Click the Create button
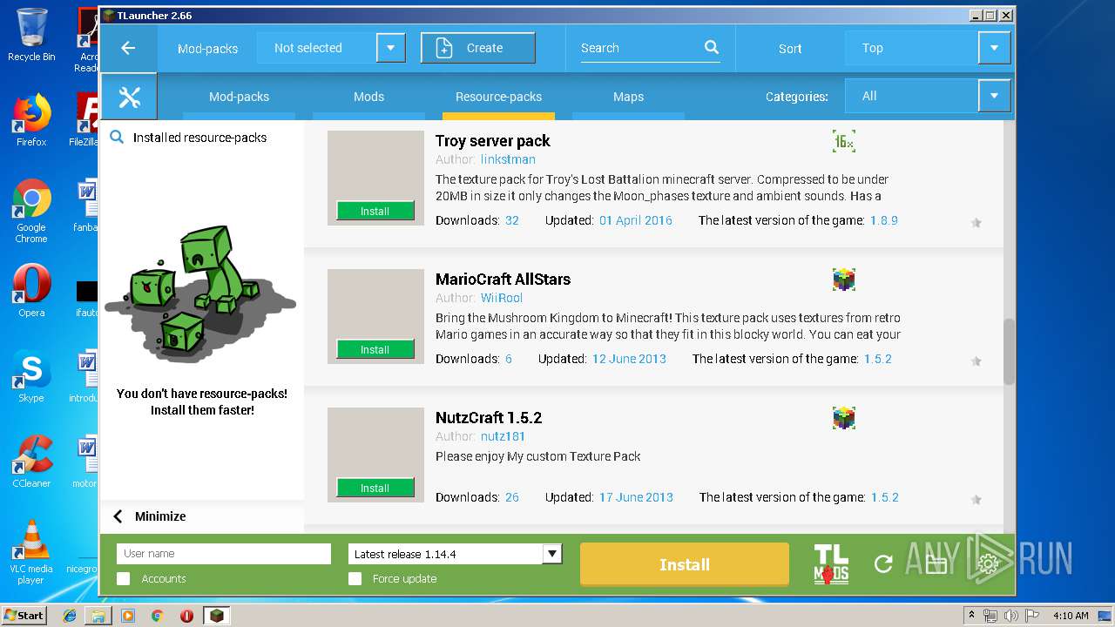 click(478, 48)
